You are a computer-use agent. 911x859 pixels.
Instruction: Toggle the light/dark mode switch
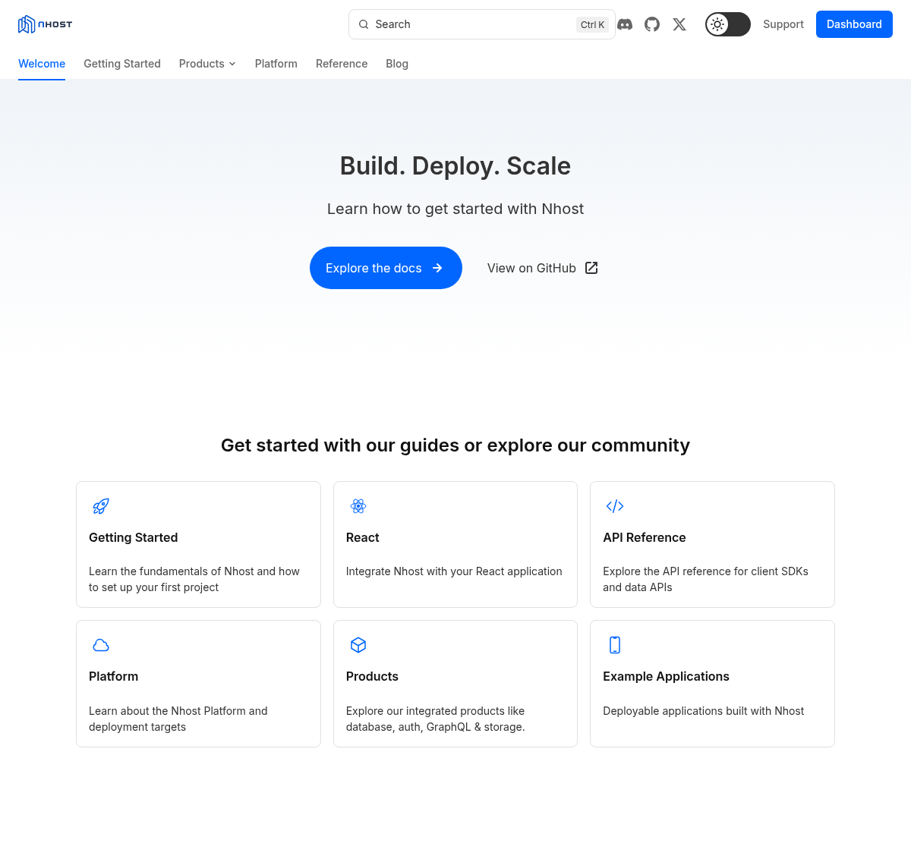[x=727, y=24]
